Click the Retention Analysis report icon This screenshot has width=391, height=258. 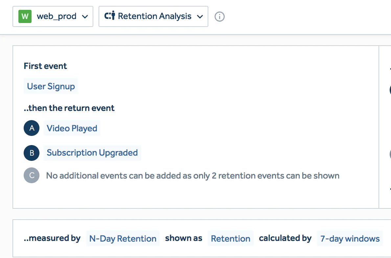pyautogui.click(x=110, y=16)
